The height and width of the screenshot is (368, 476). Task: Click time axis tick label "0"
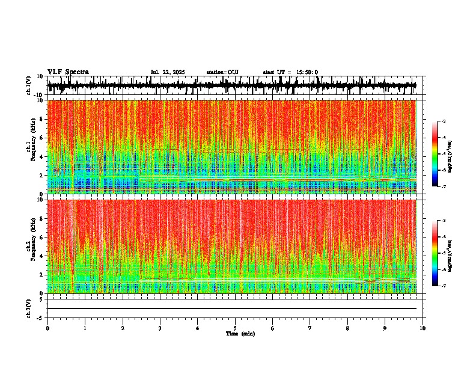(47, 328)
